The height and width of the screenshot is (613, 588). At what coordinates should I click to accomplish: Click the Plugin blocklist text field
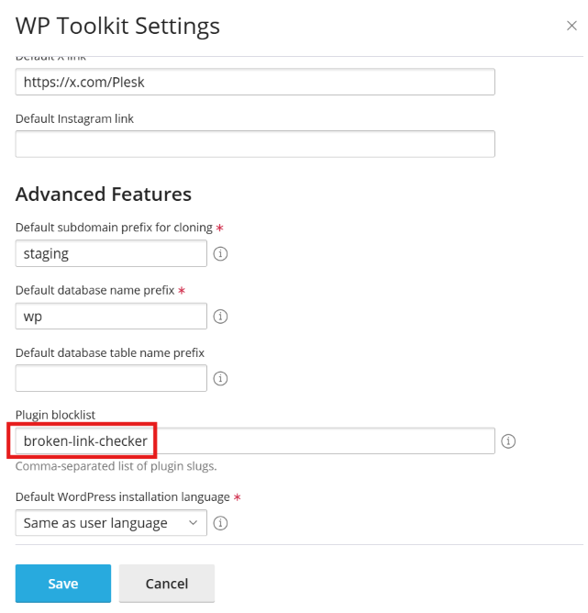(x=321, y=441)
